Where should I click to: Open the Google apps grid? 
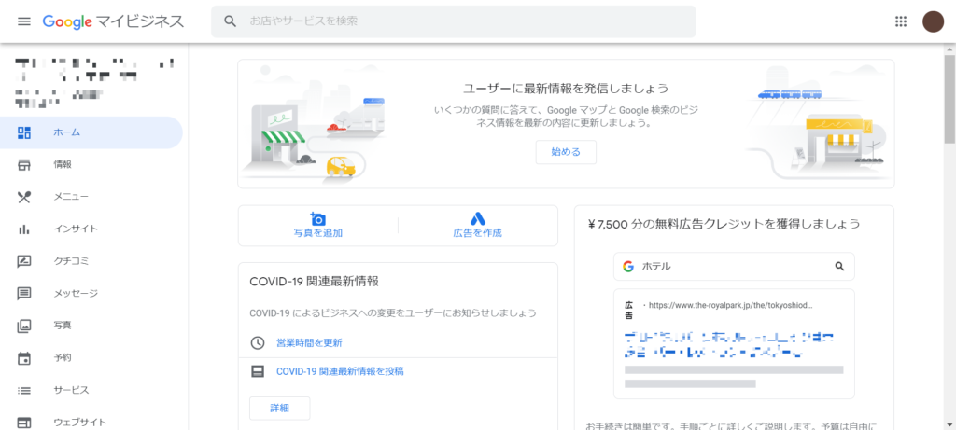[x=901, y=21]
